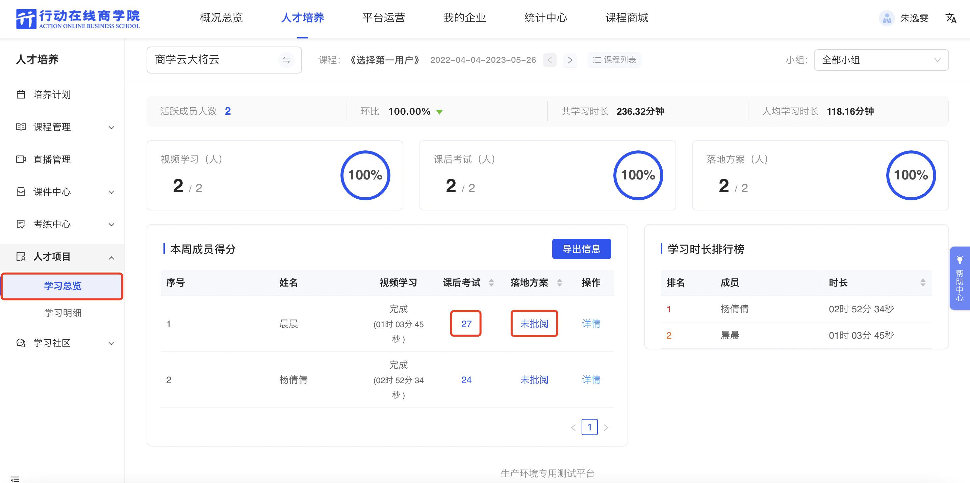This screenshot has width=970, height=483.
Task: Switch to the 统计中心 top tab
Action: click(545, 18)
